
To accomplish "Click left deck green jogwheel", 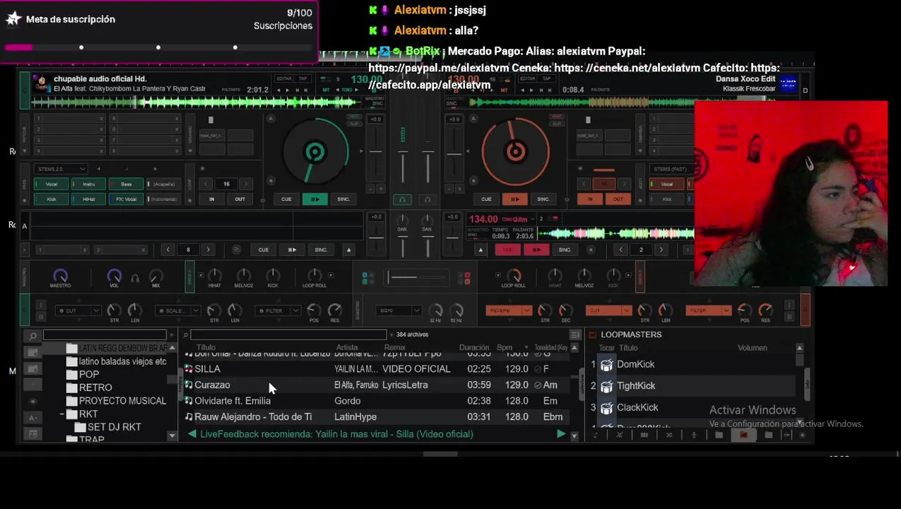I will click(x=314, y=152).
